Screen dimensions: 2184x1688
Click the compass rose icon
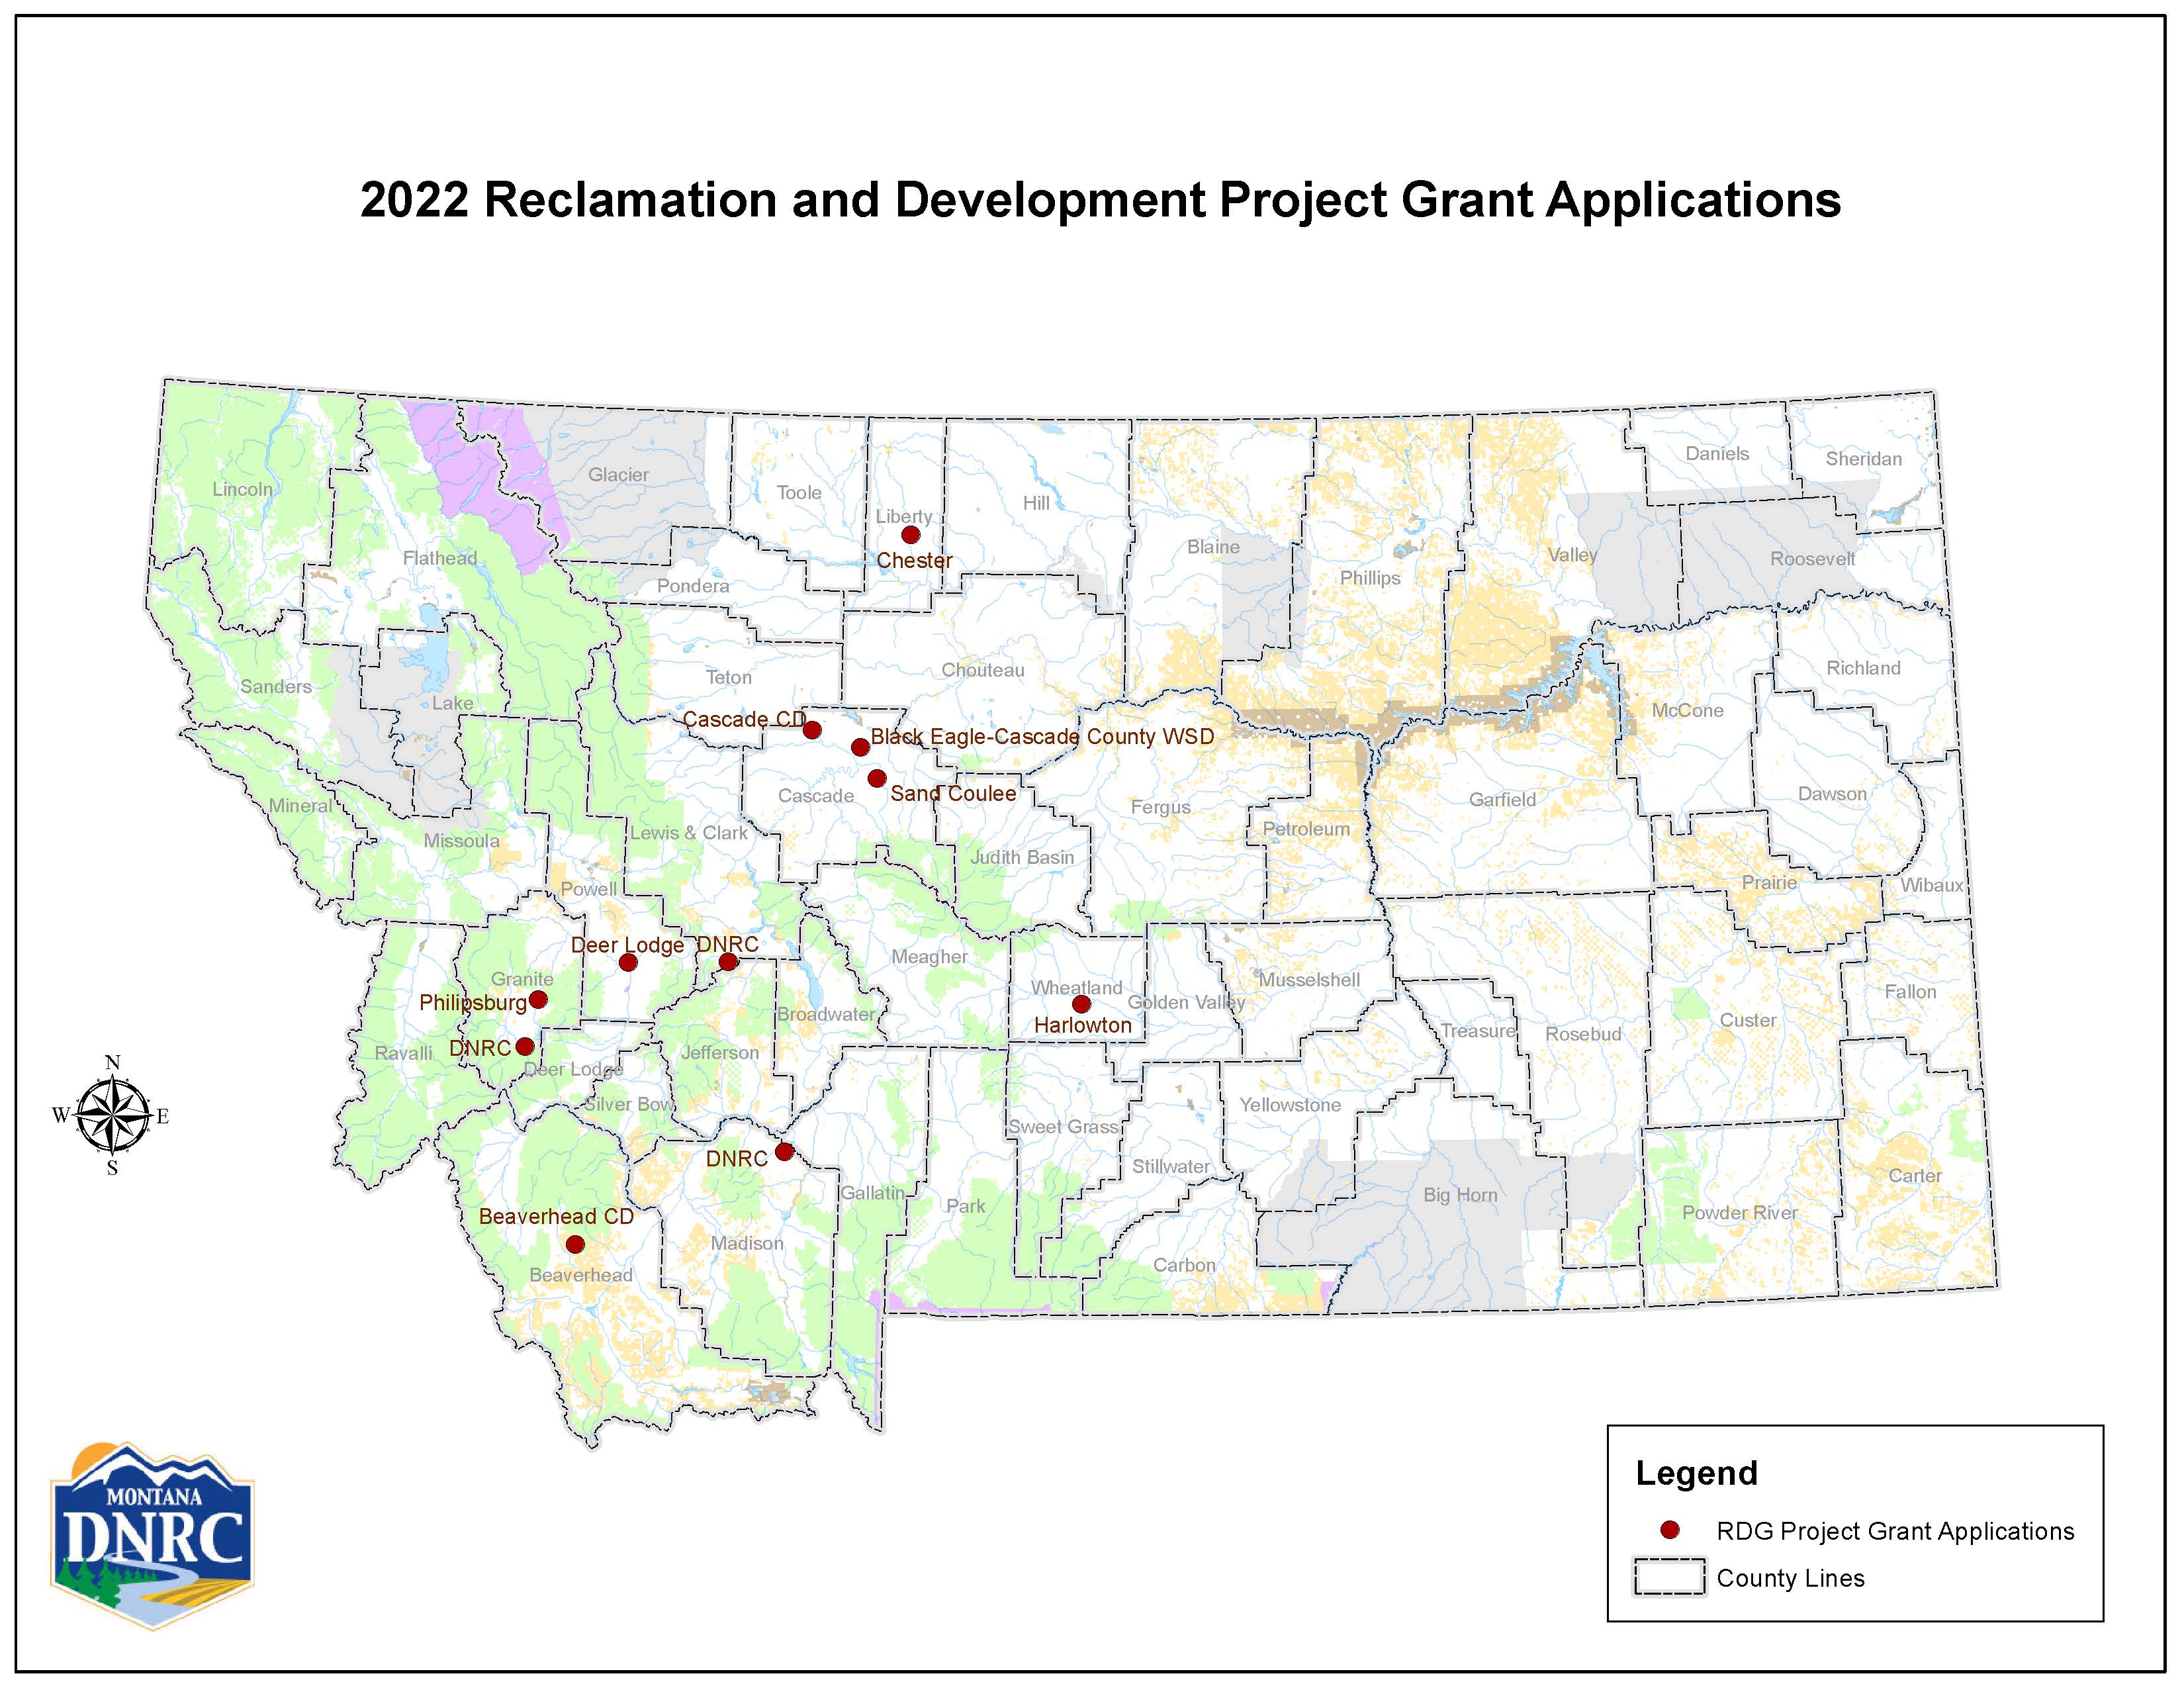pos(112,1116)
